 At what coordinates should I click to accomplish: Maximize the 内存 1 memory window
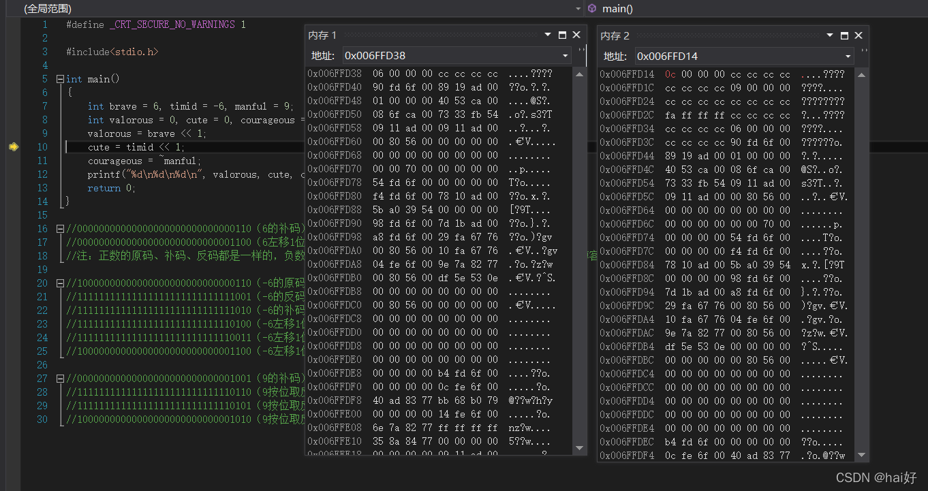[562, 35]
